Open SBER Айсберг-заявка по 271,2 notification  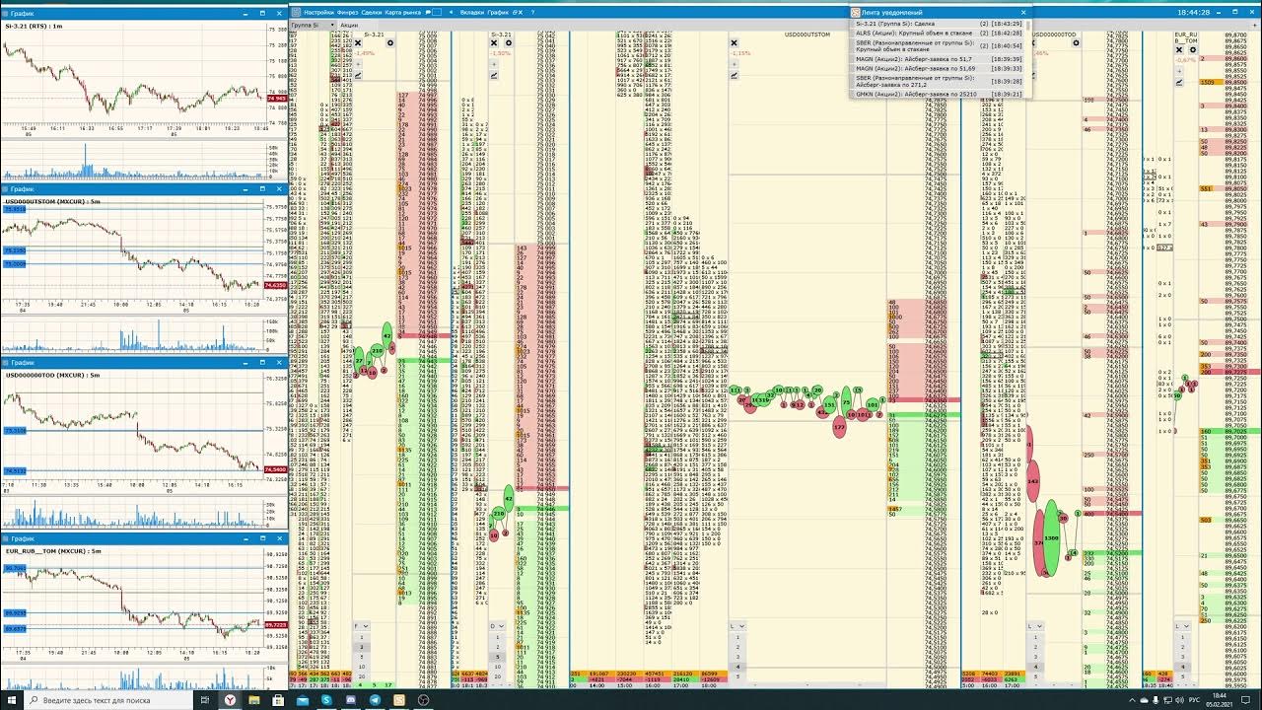pyautogui.click(x=939, y=82)
